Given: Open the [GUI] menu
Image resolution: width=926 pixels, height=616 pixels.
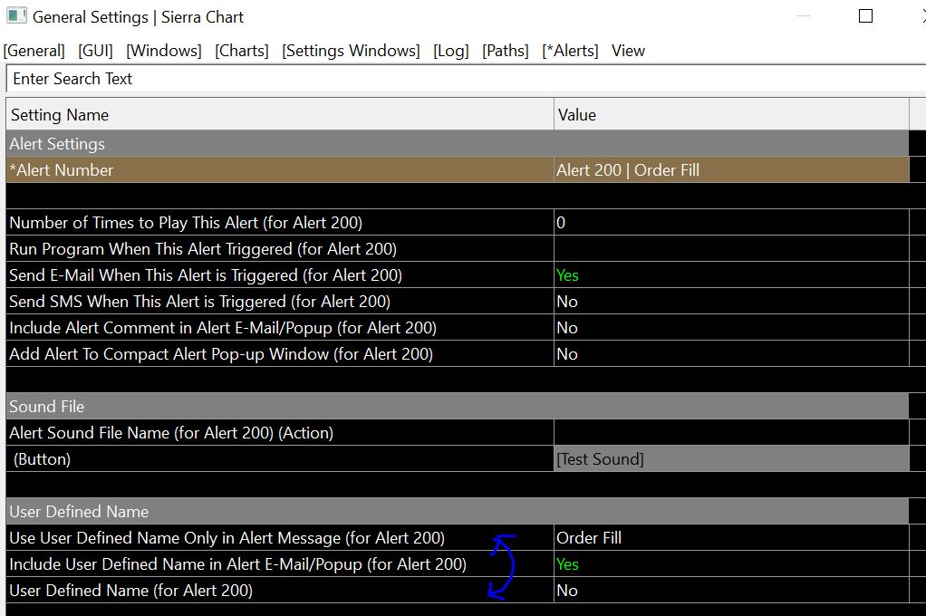Looking at the screenshot, I should click(x=95, y=51).
